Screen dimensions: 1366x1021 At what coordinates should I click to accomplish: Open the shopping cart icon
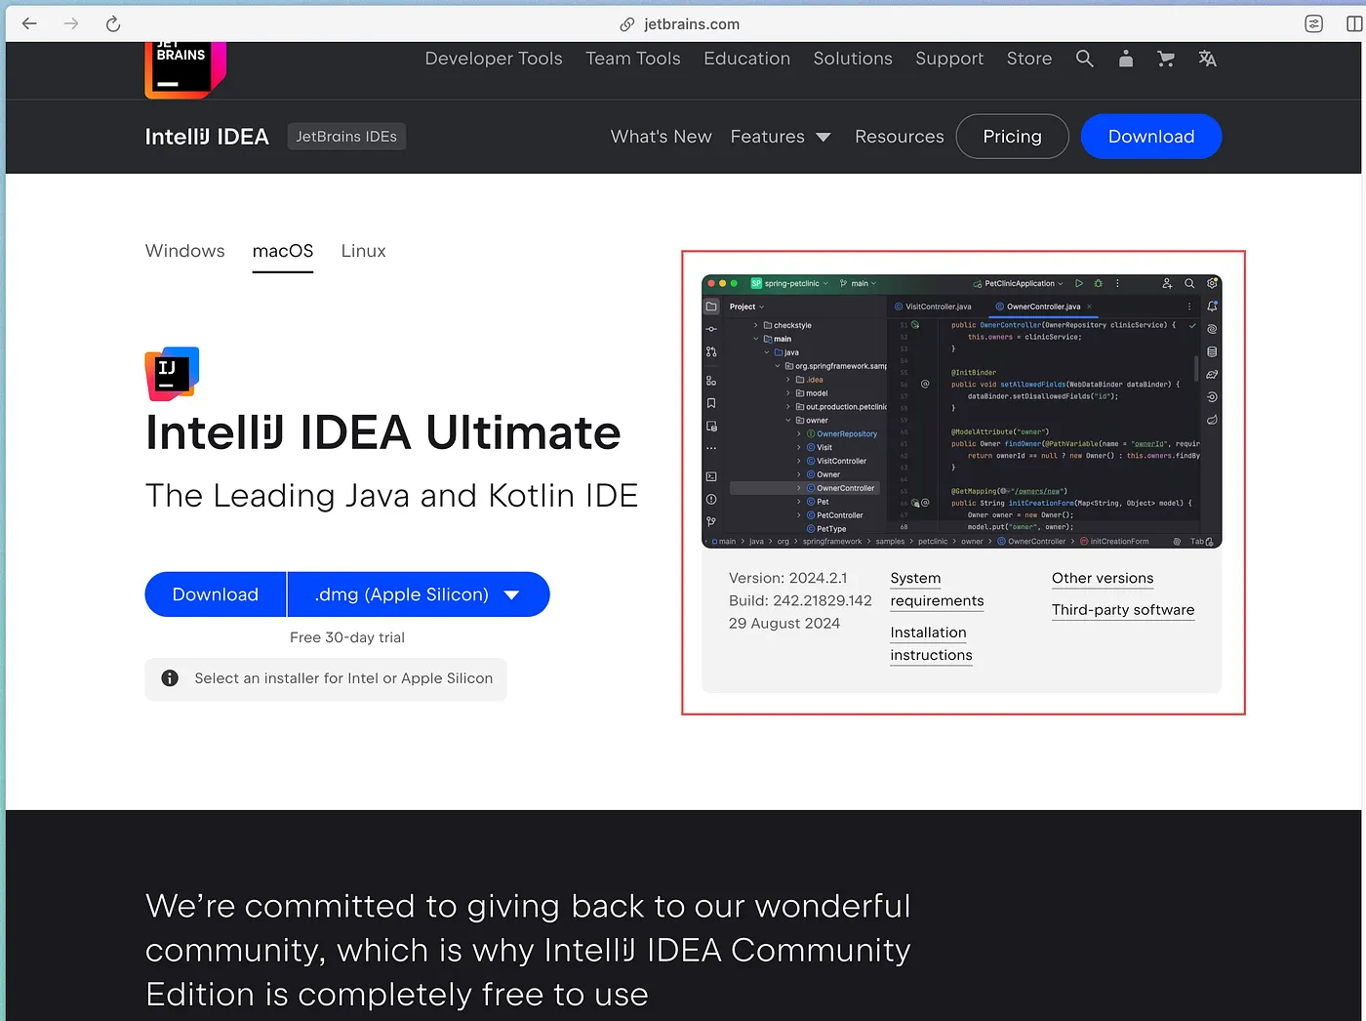point(1165,59)
